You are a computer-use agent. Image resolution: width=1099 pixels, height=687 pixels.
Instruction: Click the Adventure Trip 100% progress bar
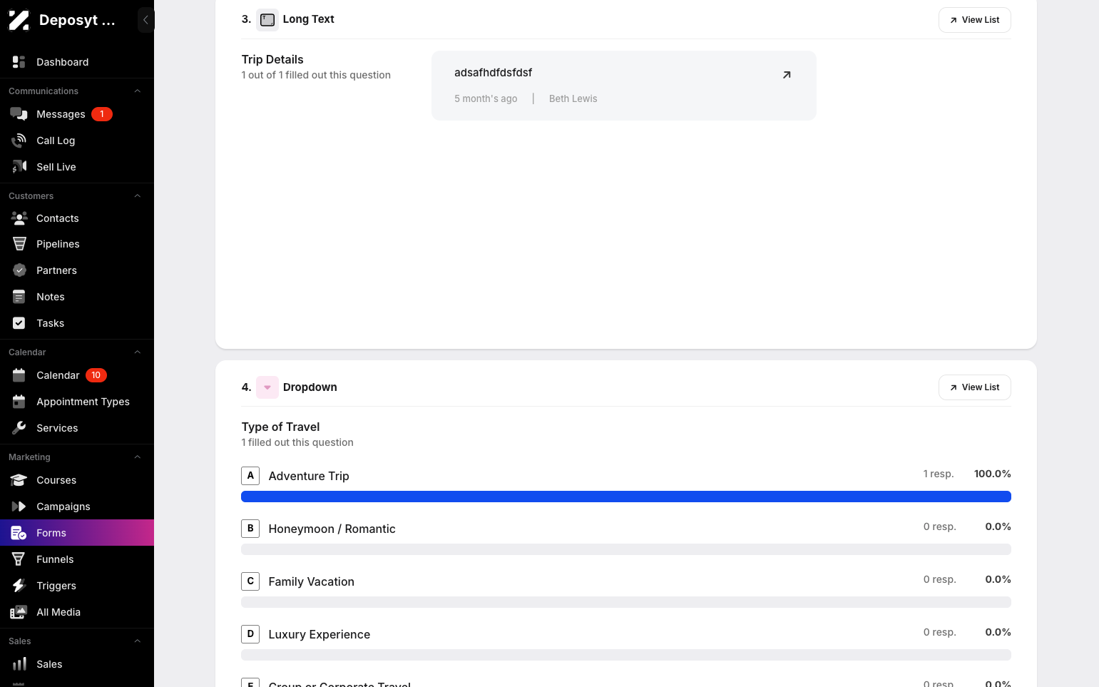click(x=626, y=497)
